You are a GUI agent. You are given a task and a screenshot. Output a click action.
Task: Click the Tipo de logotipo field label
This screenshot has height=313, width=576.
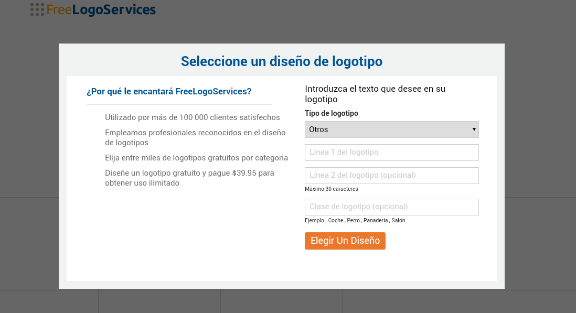point(332,113)
